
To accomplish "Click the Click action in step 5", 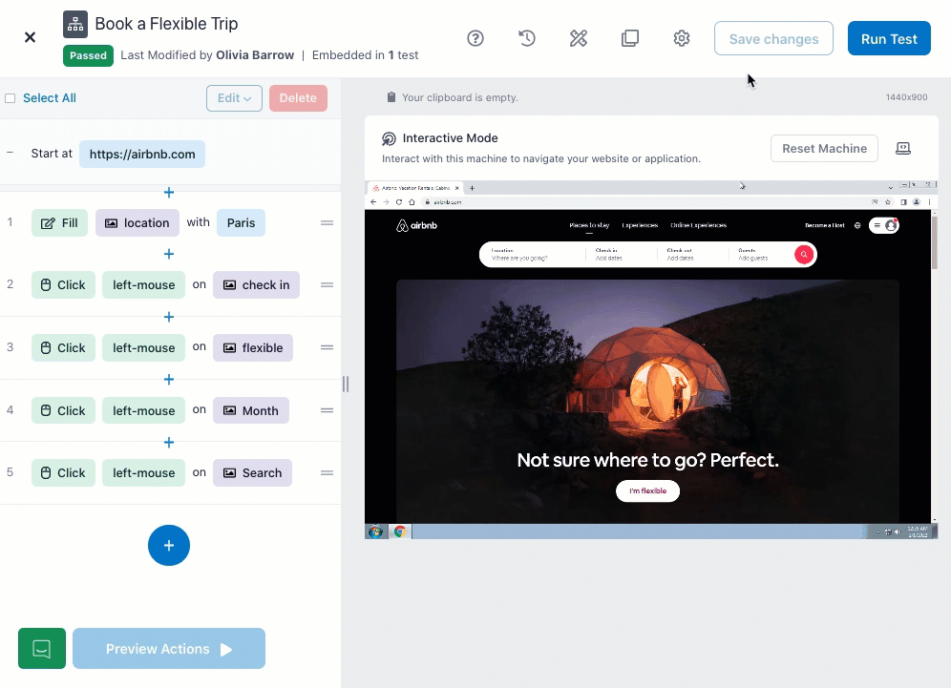I will [x=63, y=472].
